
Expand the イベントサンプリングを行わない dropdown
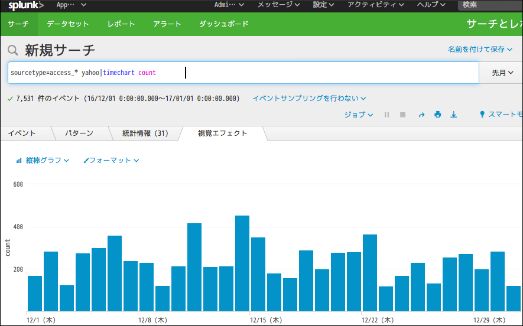[x=309, y=98]
